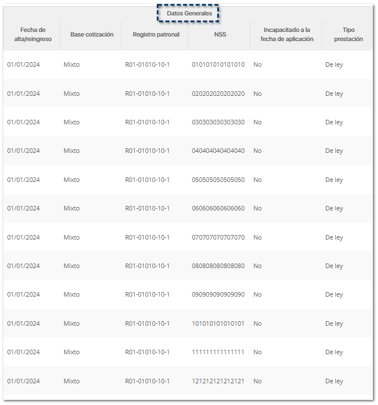Select the row with NSS 040404040404040
This screenshot has width=378, height=405.
(218, 151)
